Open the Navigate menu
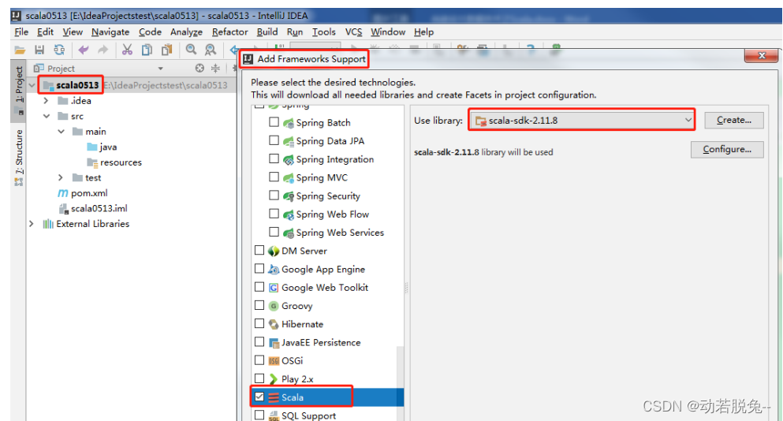Image resolution: width=783 pixels, height=421 pixels. pos(110,32)
